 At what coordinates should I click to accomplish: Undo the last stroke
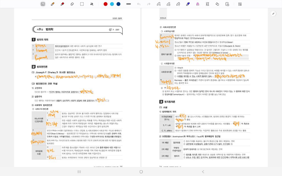tap(139, 4)
